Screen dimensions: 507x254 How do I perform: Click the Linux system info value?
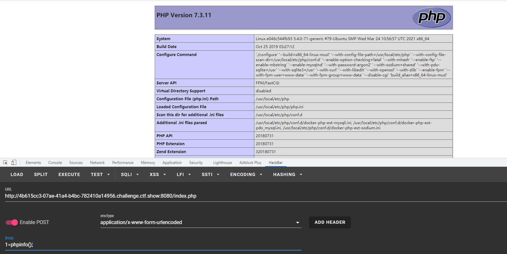pyautogui.click(x=342, y=39)
